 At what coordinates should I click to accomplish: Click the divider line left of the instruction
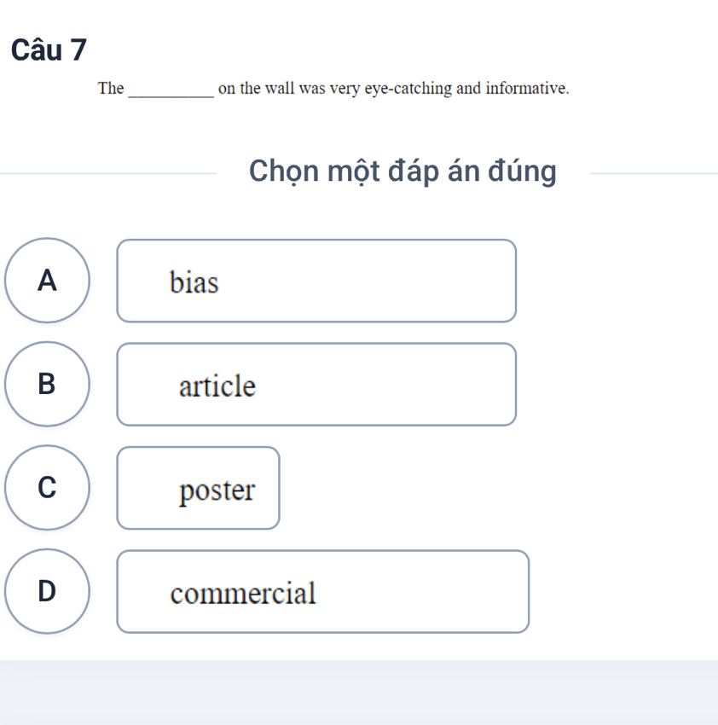(108, 173)
